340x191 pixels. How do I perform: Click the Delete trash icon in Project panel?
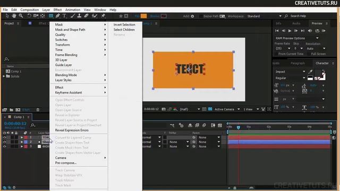point(38,110)
